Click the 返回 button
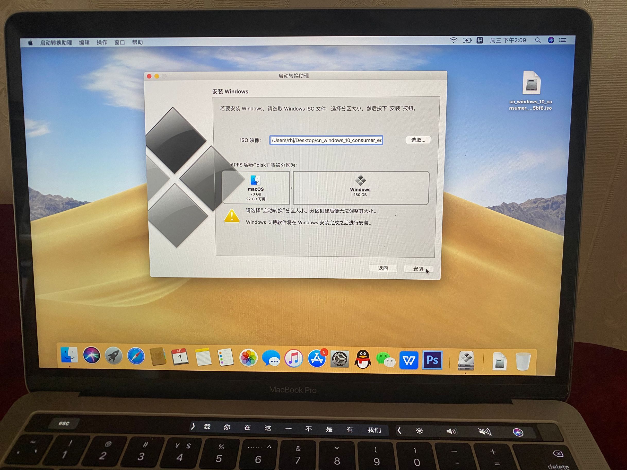 (x=383, y=268)
